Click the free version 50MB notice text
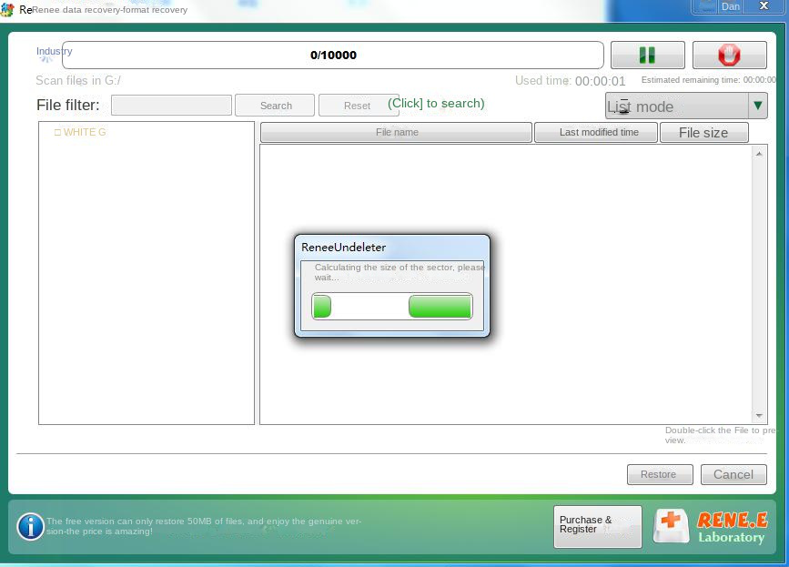This screenshot has height=567, width=789. tap(204, 526)
